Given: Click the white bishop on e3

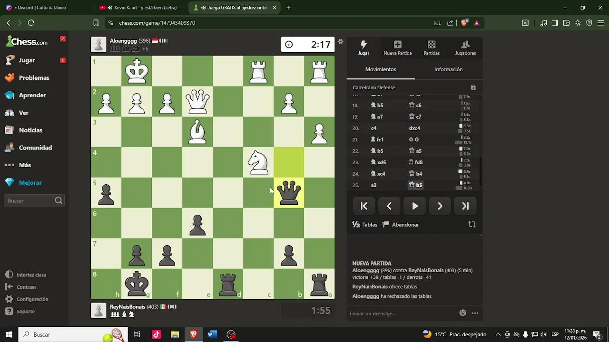Looking at the screenshot, I should coord(197,132).
